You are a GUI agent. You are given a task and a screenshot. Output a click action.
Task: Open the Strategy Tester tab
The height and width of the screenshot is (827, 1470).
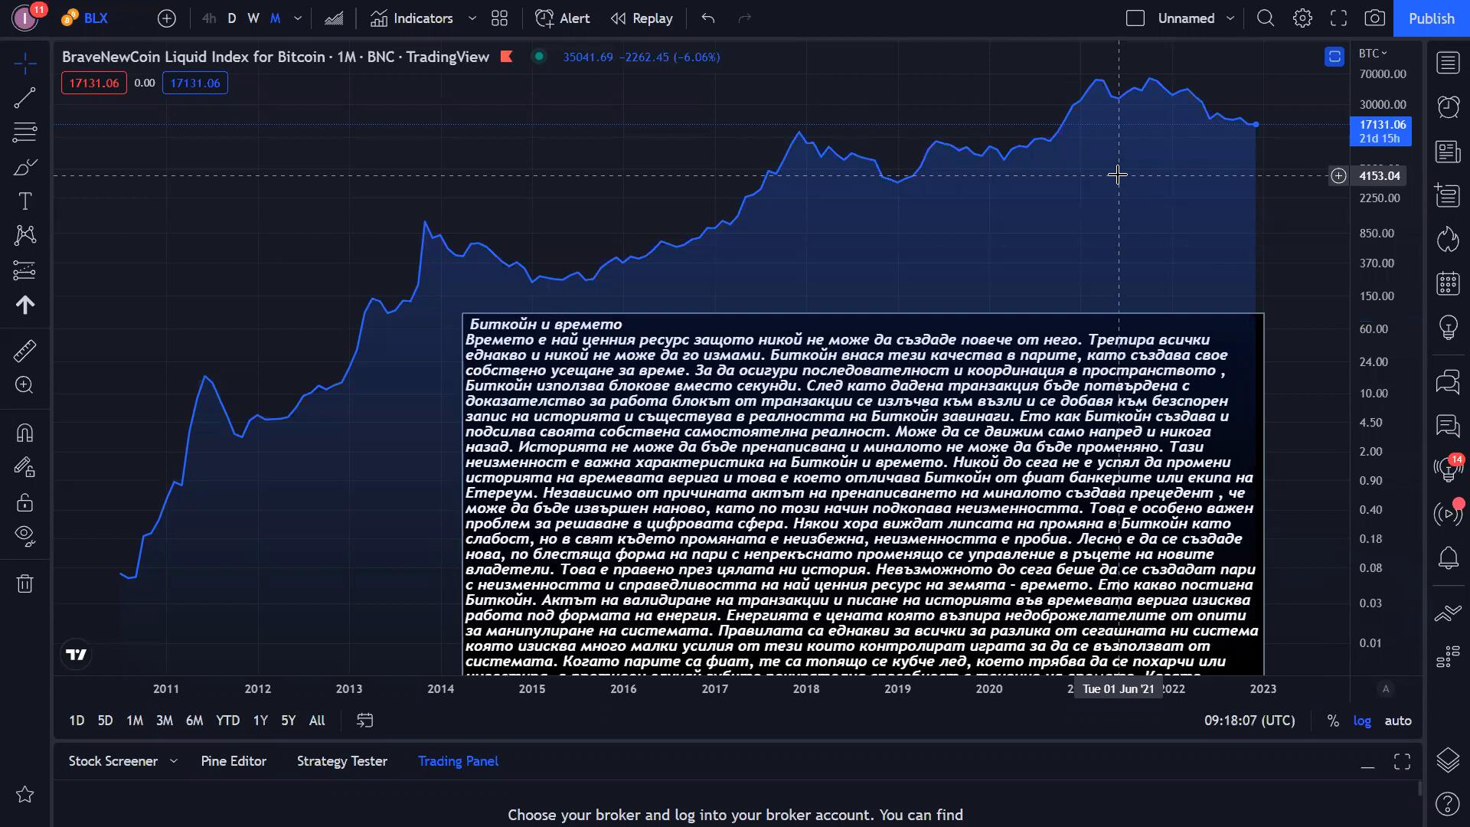coord(341,761)
